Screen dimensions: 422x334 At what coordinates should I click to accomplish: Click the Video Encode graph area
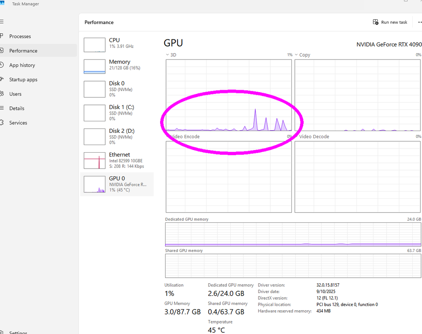(x=229, y=177)
